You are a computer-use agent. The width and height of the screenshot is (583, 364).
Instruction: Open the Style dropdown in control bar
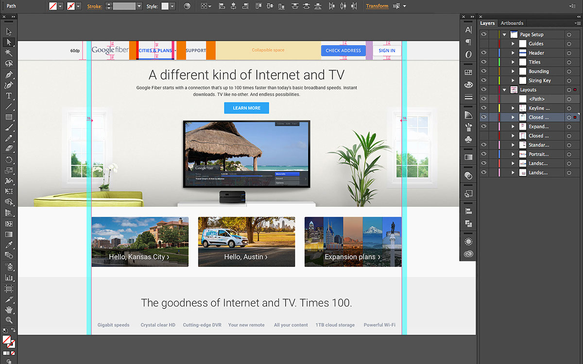[x=172, y=6]
